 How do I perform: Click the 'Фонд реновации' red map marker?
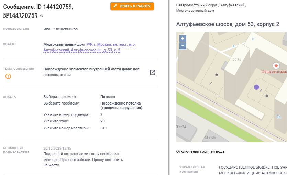tap(276, 65)
